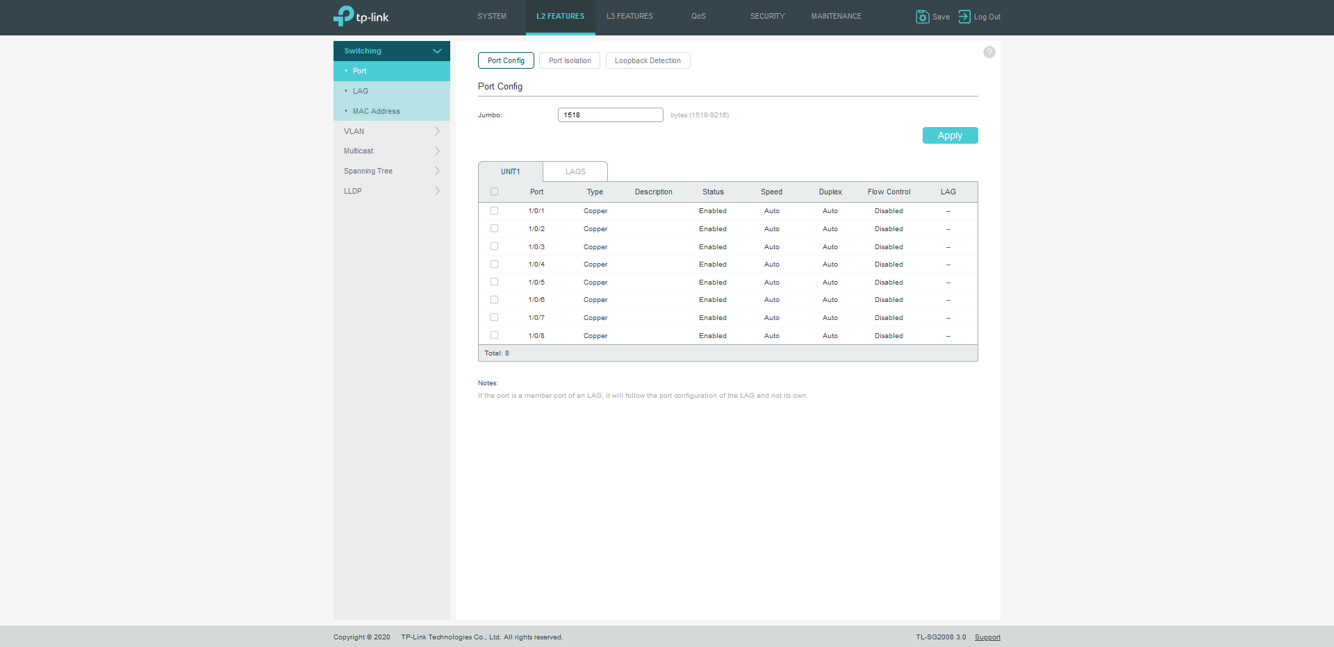Click port 1/0/8 in the table

[536, 336]
